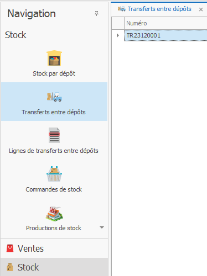Pin the Navigation panel
This screenshot has height=276, width=207.
point(96,13)
